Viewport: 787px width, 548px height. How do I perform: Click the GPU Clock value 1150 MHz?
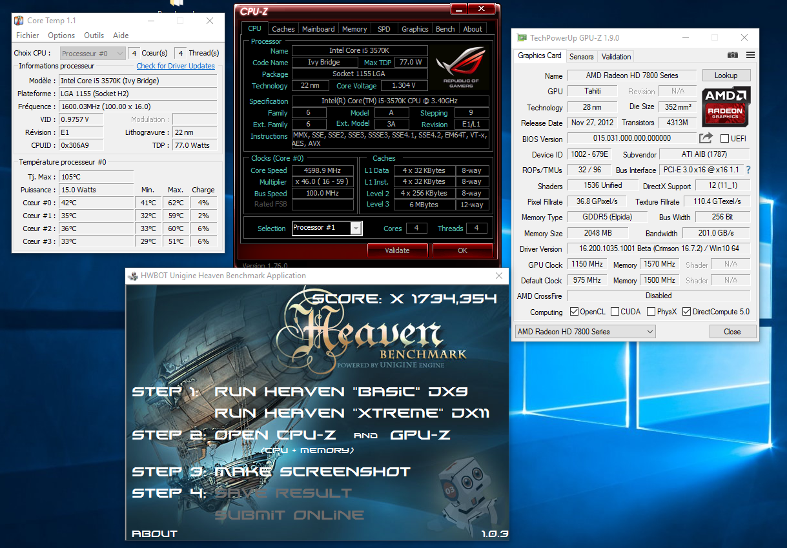(x=587, y=265)
